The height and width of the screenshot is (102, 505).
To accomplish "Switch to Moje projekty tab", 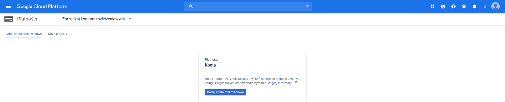I will coord(58,34).
